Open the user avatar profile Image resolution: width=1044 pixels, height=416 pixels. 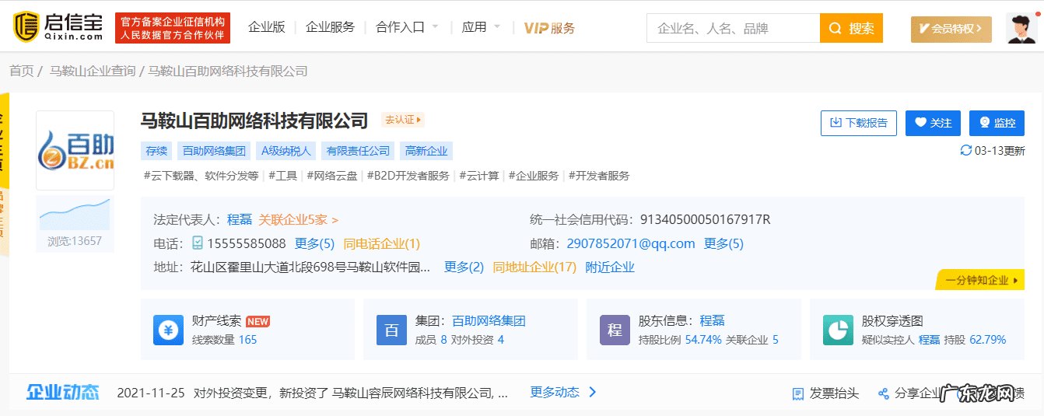pos(1021,28)
